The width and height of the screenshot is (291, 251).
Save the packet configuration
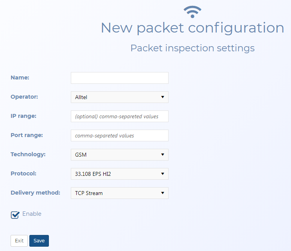pos(39,241)
